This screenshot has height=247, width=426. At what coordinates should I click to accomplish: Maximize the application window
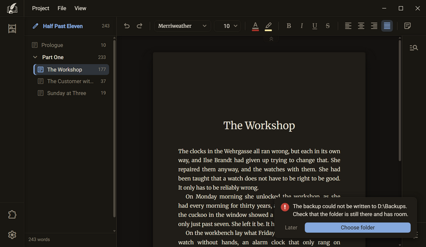click(401, 9)
